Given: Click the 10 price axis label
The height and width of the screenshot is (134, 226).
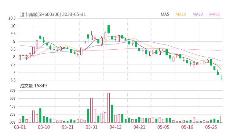Looking at the screenshot, I should tap(13, 26).
